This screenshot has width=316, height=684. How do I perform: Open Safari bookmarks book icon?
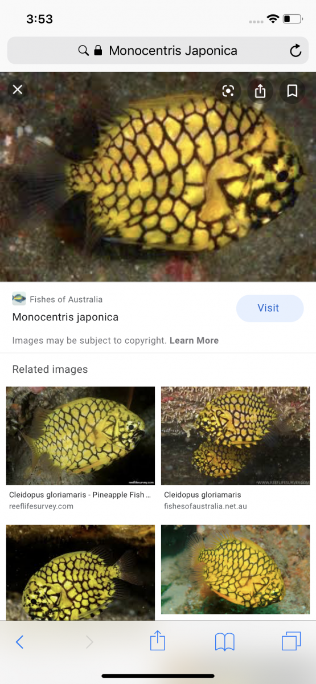tap(225, 642)
